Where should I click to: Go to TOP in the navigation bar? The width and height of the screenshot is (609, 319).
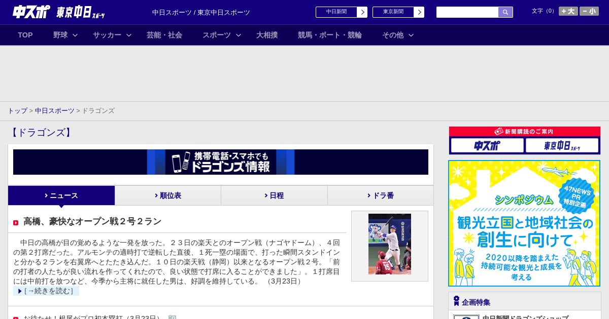pyautogui.click(x=25, y=35)
